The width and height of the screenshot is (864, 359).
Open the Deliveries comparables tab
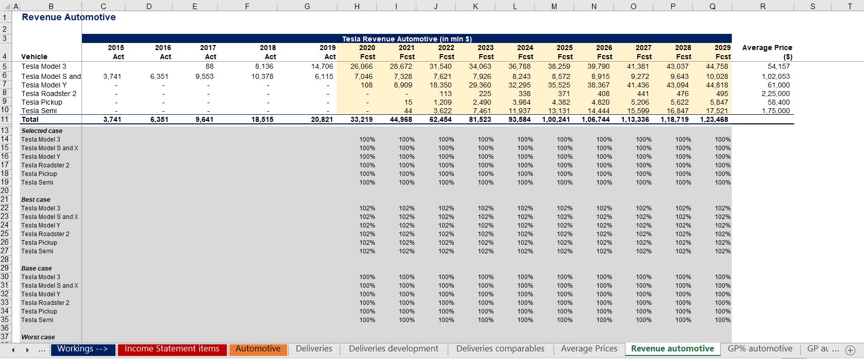500,349
